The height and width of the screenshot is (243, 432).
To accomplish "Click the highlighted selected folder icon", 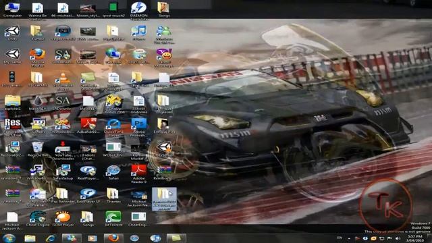I will (x=164, y=199).
